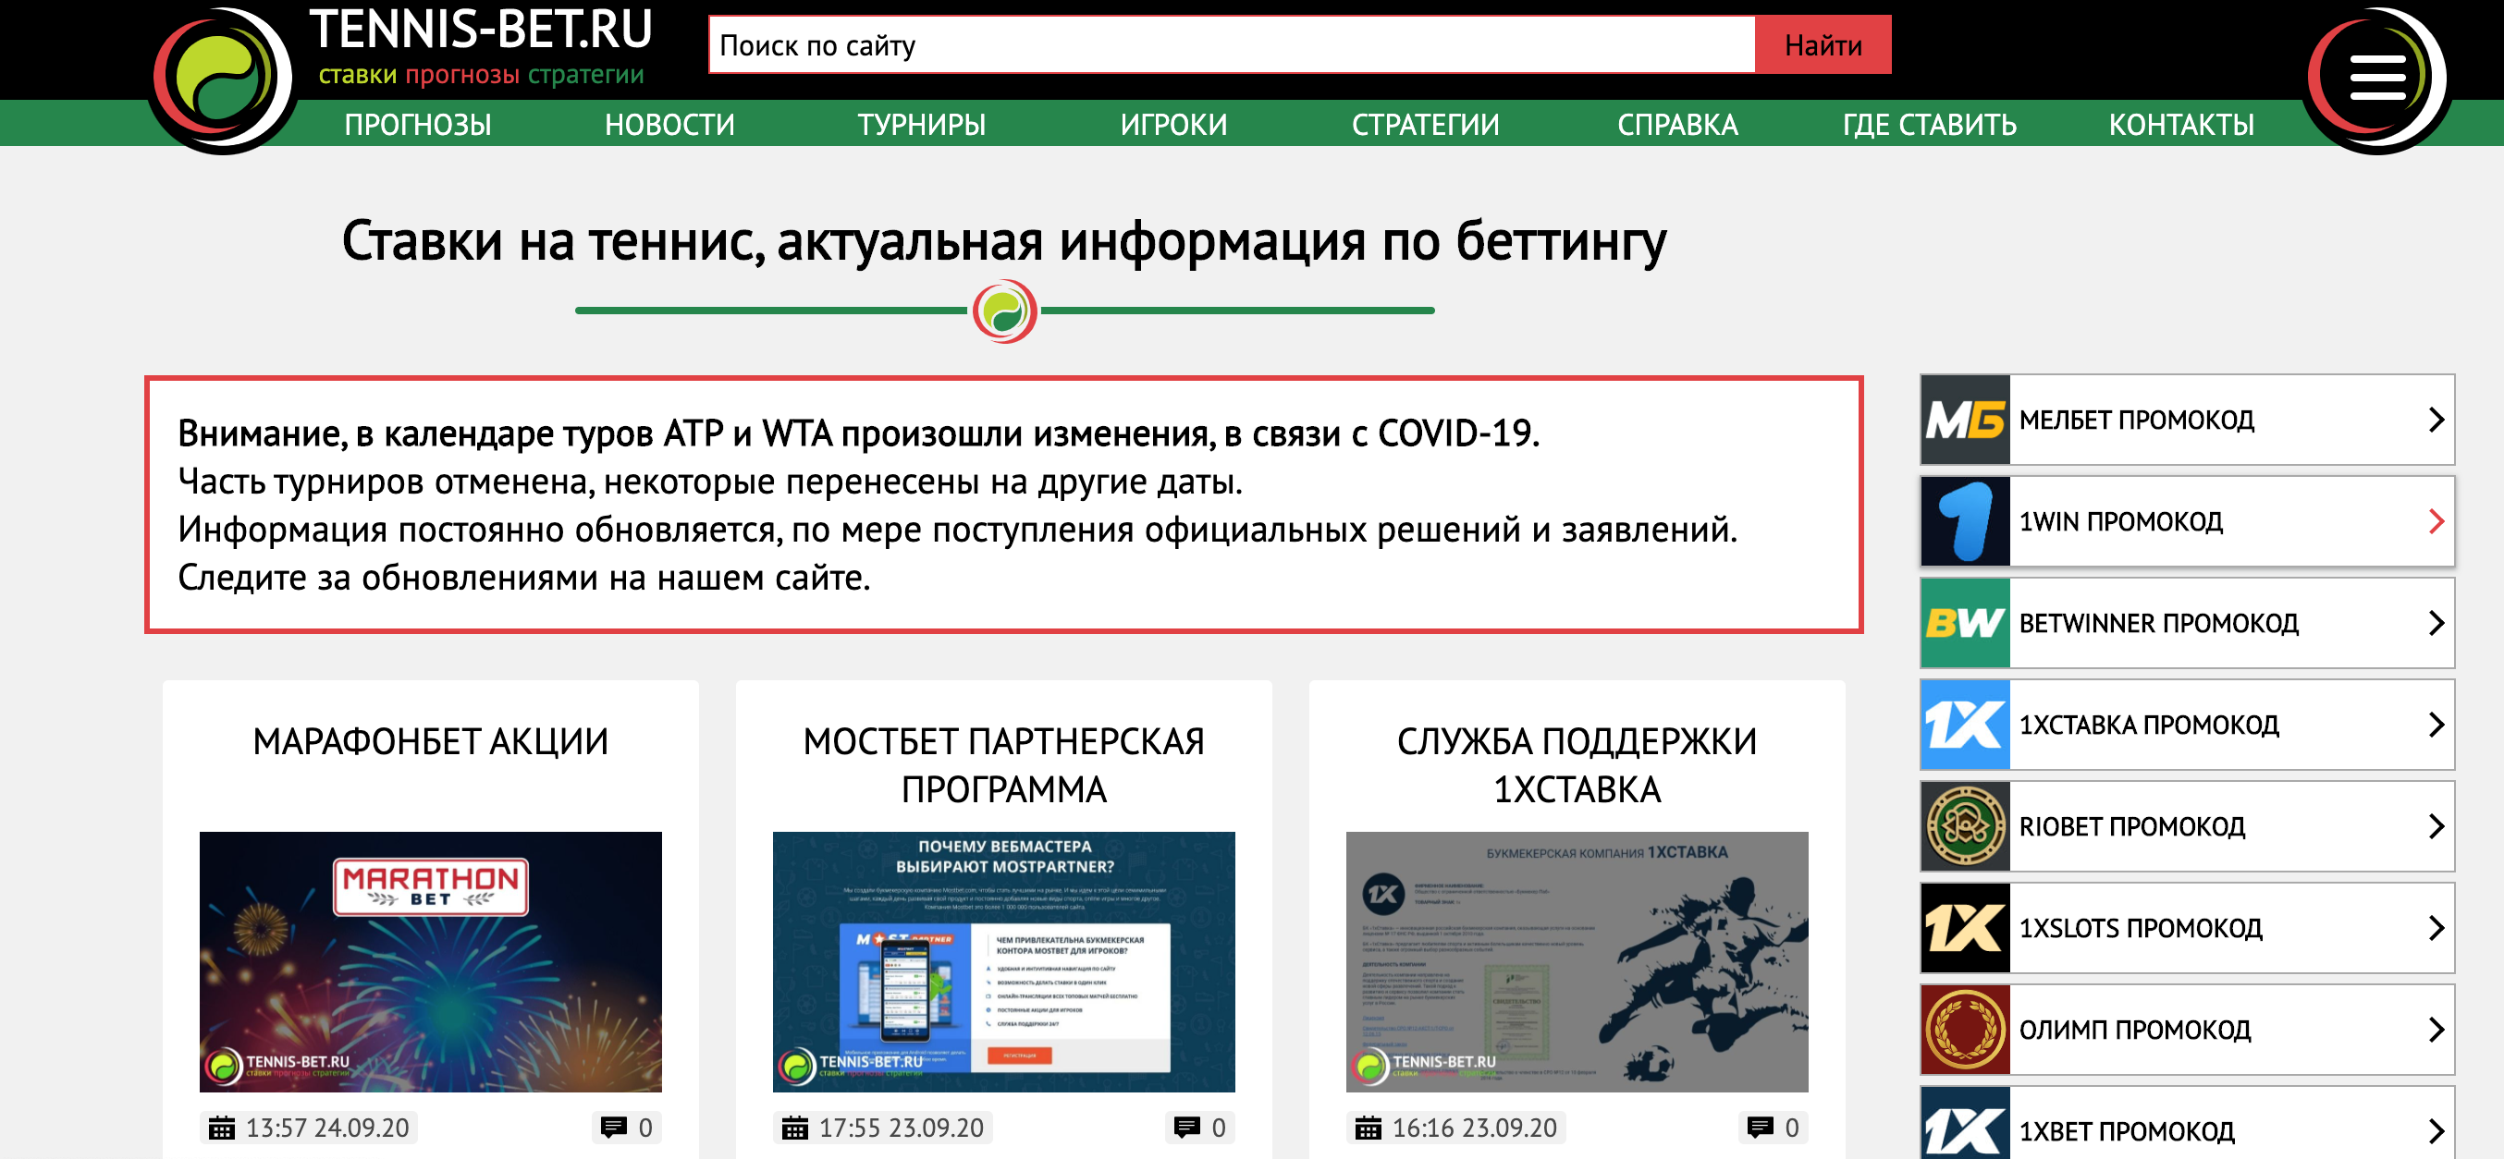Click comment icon on Мостбет партнерская card

1187,1128
